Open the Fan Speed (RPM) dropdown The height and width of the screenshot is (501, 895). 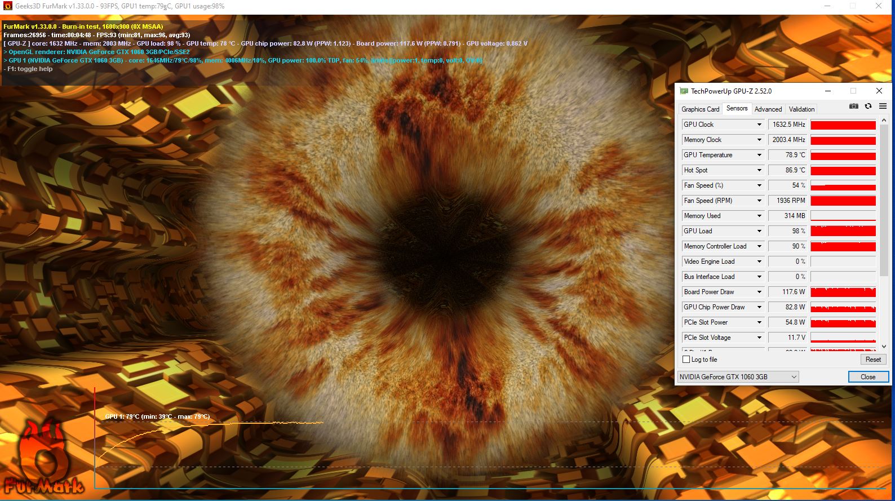point(759,201)
